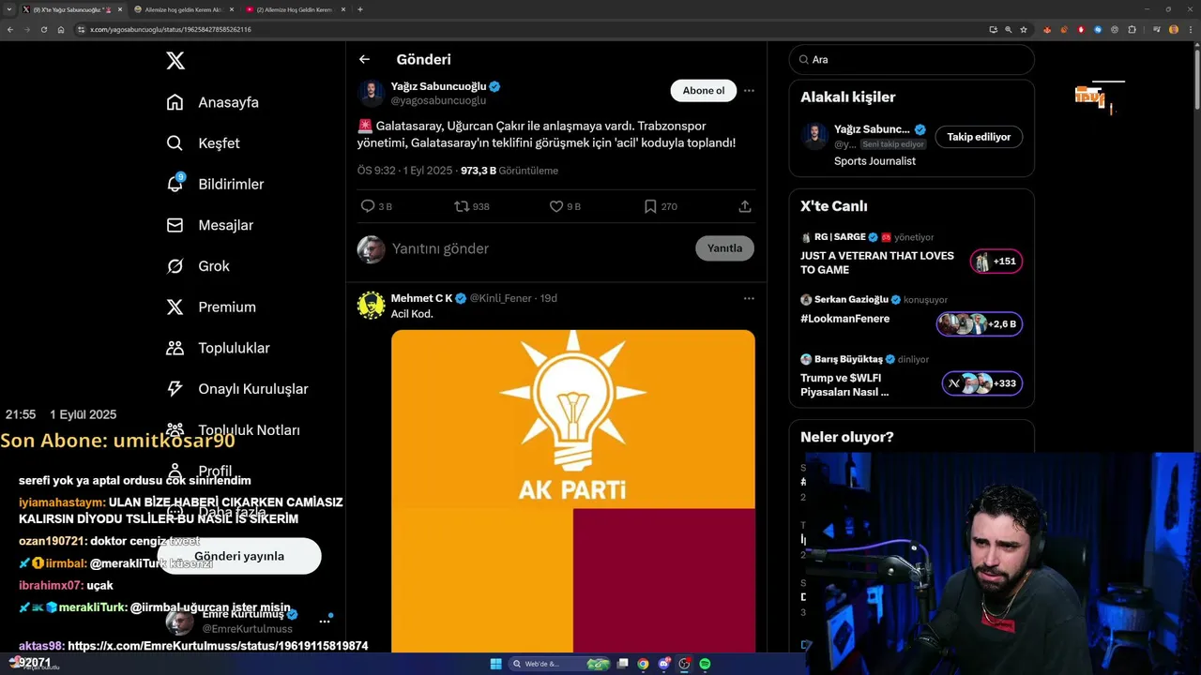
Task: Open Keşfet explore page
Action: 203,143
